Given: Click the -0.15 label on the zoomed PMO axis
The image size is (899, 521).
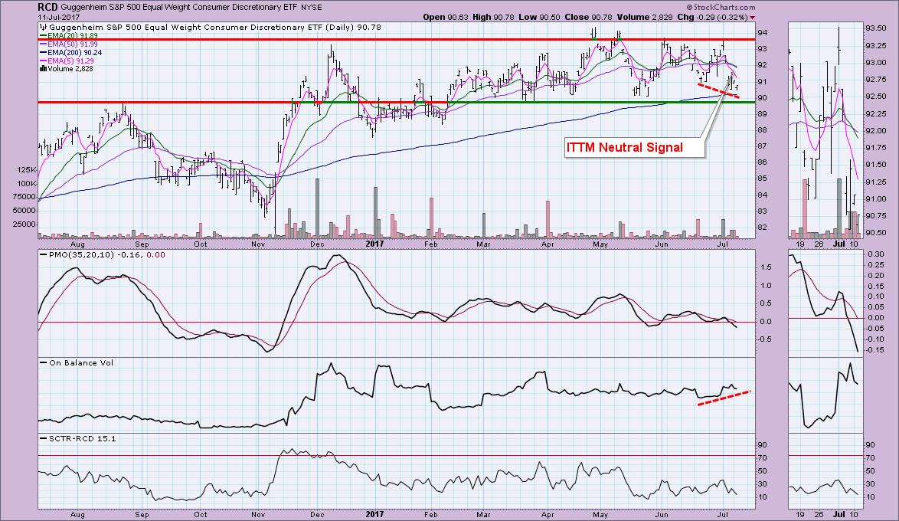Looking at the screenshot, I should point(874,350).
